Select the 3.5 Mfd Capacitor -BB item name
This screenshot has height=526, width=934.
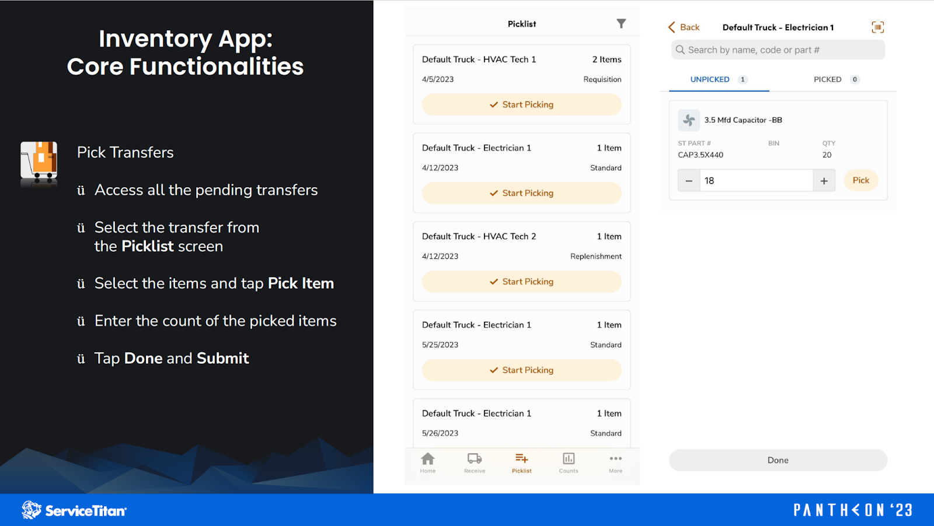tap(743, 120)
